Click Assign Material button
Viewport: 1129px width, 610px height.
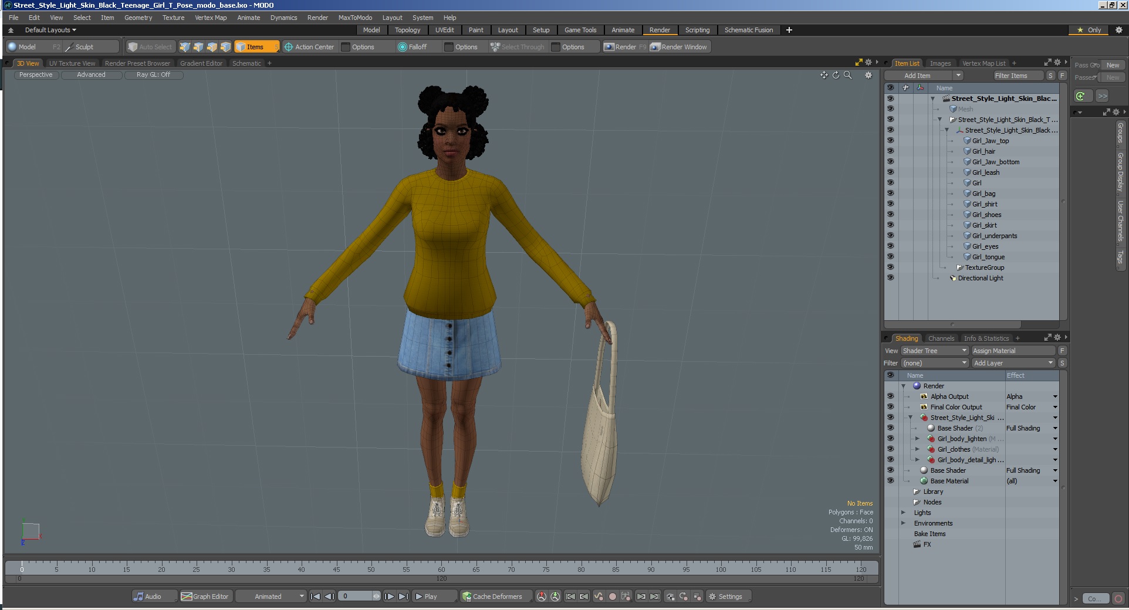pos(1013,351)
